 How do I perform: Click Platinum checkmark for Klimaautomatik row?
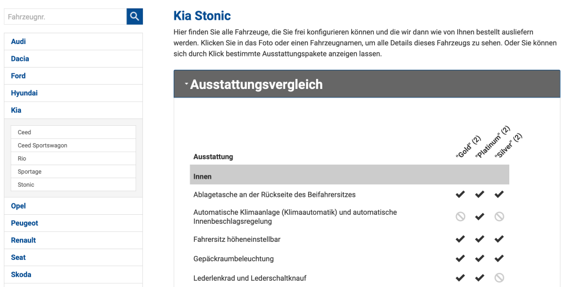coord(479,217)
